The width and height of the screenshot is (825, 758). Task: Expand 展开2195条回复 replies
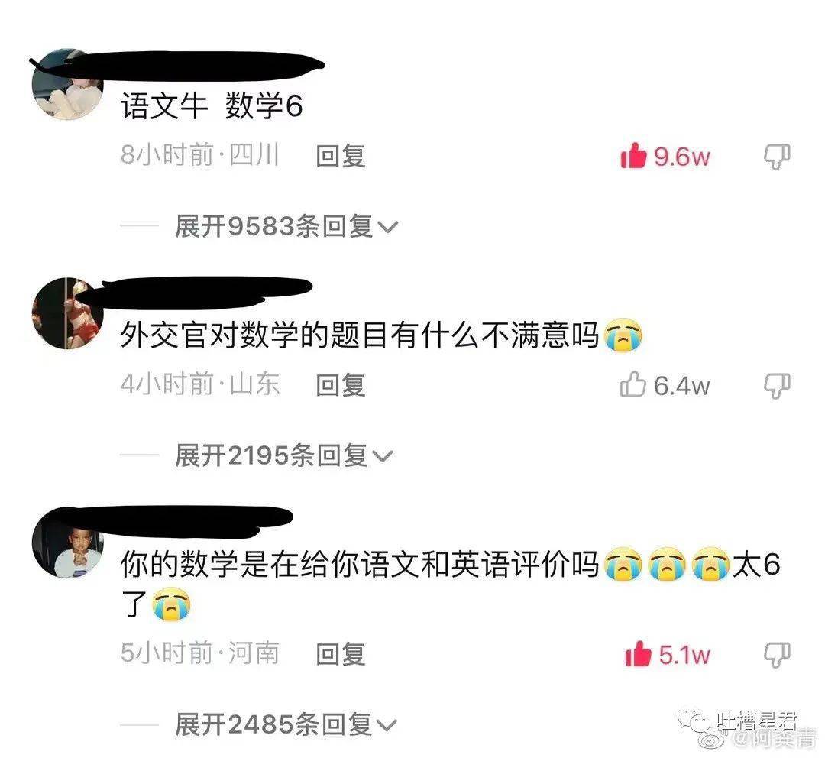click(x=284, y=455)
